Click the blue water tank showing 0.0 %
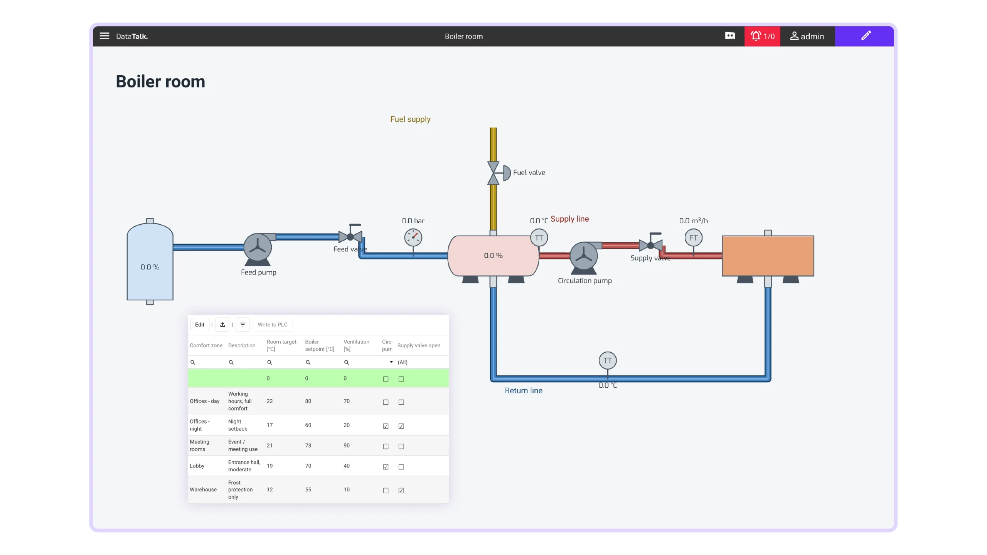Viewport: 987px width, 555px height. tap(150, 262)
